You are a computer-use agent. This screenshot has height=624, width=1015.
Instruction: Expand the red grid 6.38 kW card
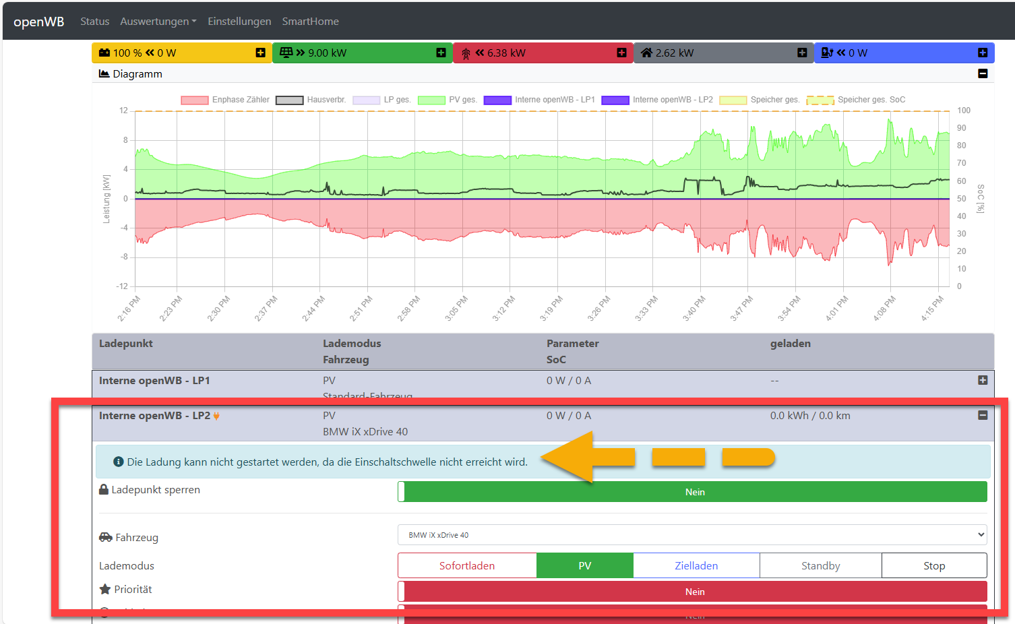[621, 53]
